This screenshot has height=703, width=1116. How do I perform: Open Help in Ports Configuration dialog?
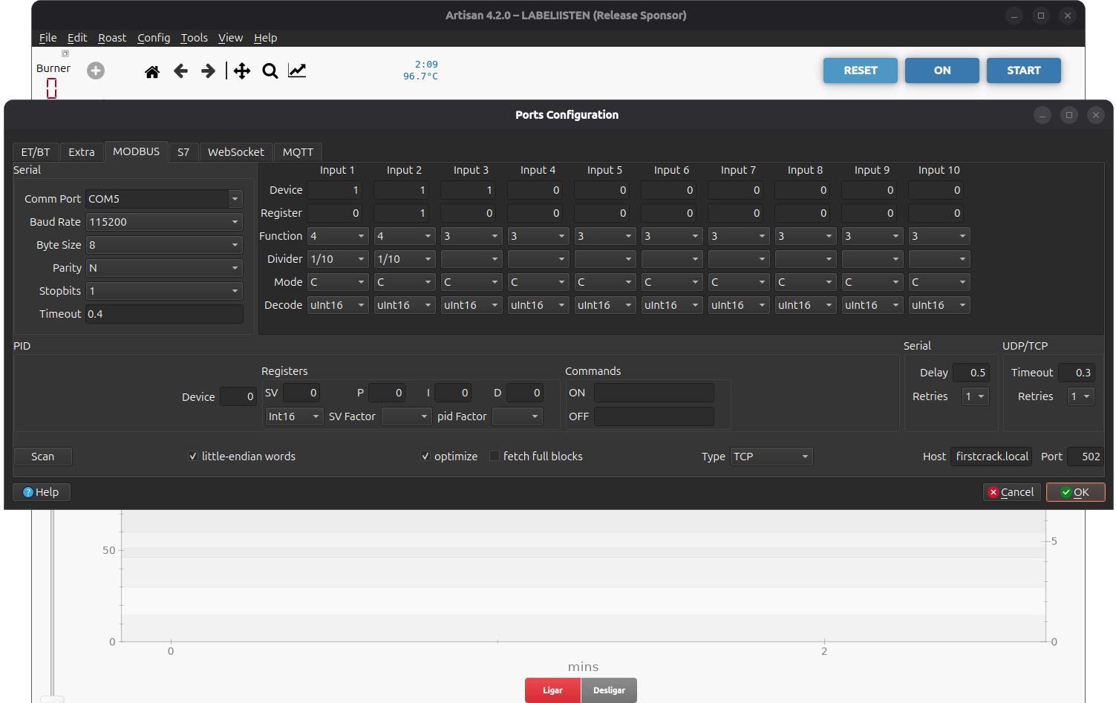(42, 492)
